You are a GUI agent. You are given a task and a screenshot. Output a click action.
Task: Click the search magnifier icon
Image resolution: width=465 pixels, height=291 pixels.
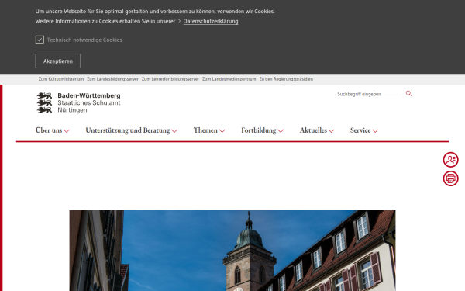408,94
